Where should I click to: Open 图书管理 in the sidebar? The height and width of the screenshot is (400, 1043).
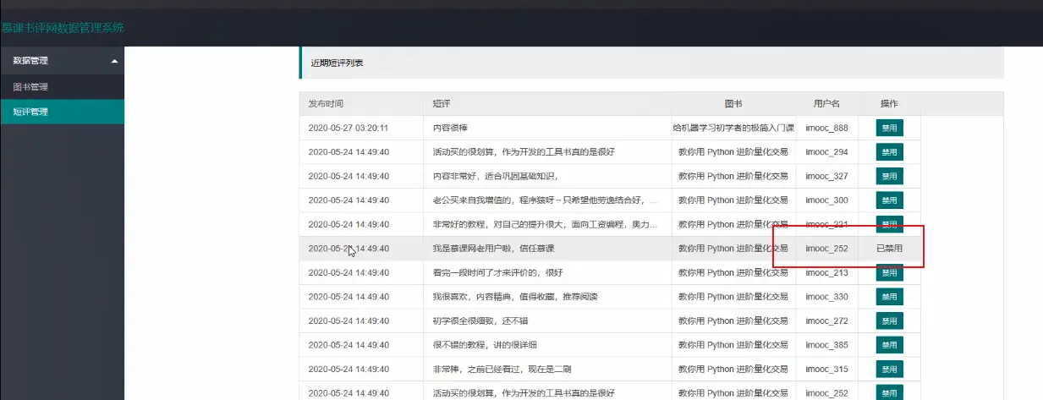click(30, 87)
